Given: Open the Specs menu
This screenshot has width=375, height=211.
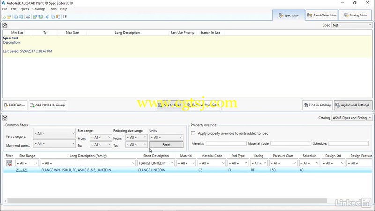Looking at the screenshot, I should (24, 9).
